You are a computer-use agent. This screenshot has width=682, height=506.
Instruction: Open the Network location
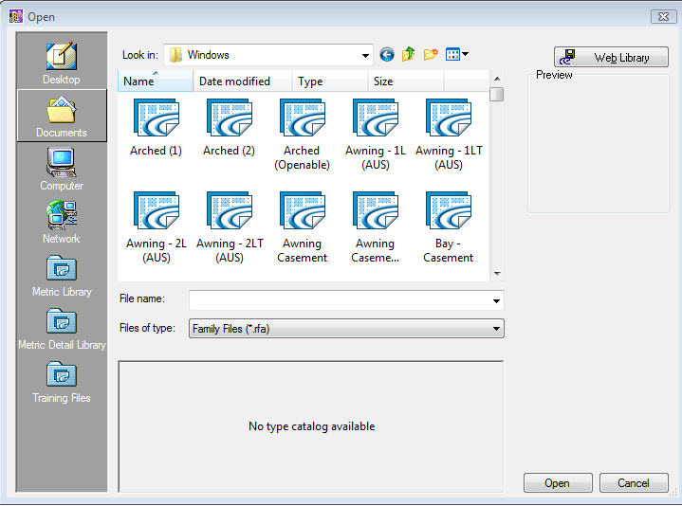(62, 222)
